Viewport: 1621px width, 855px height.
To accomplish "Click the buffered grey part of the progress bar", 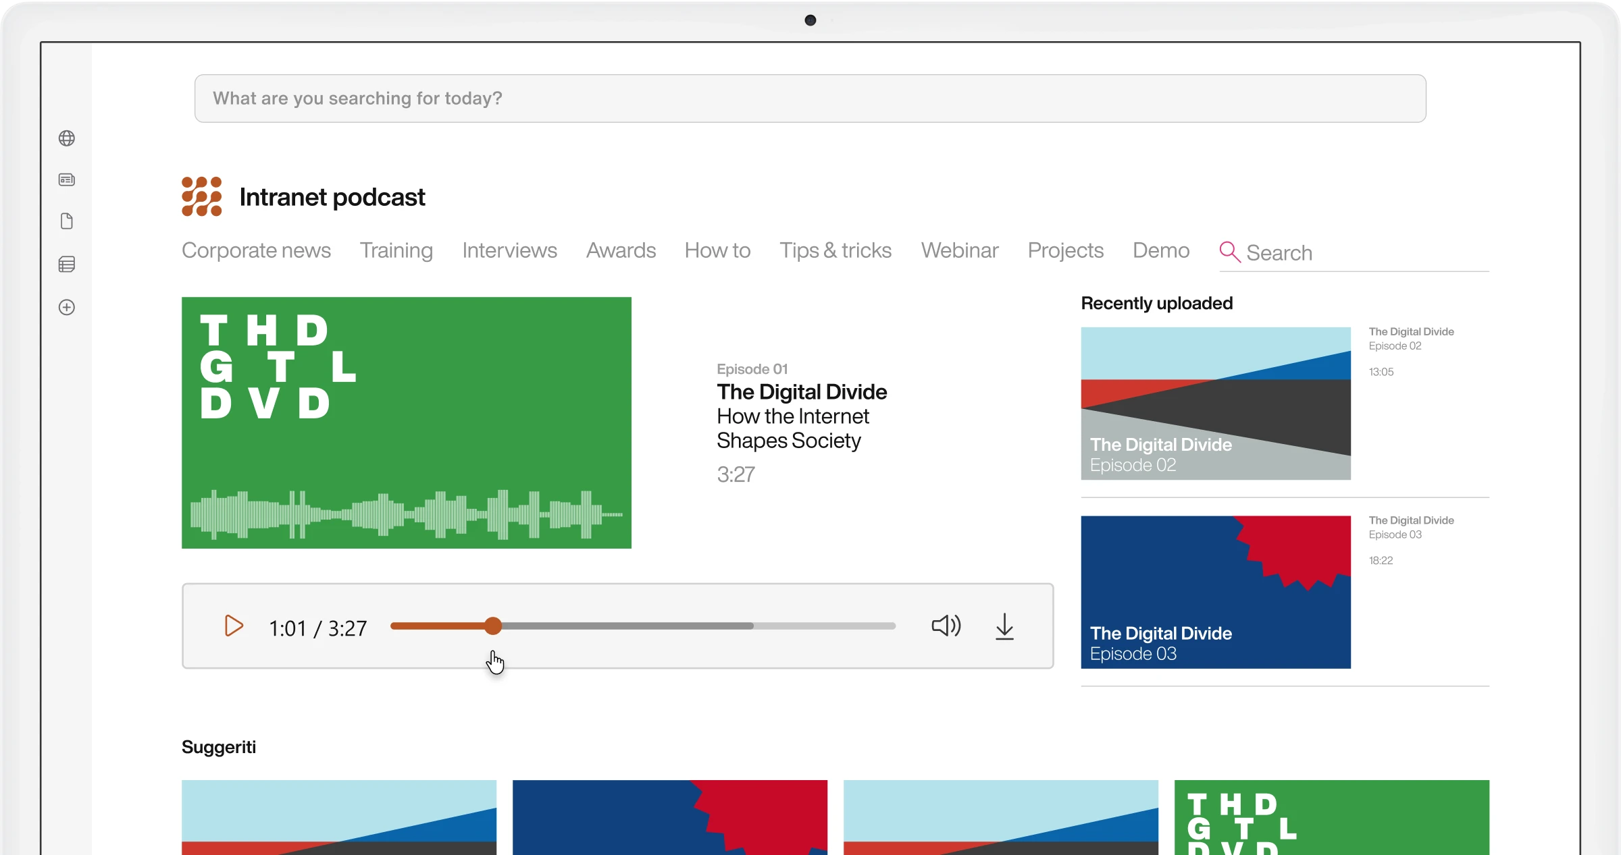I will [628, 626].
